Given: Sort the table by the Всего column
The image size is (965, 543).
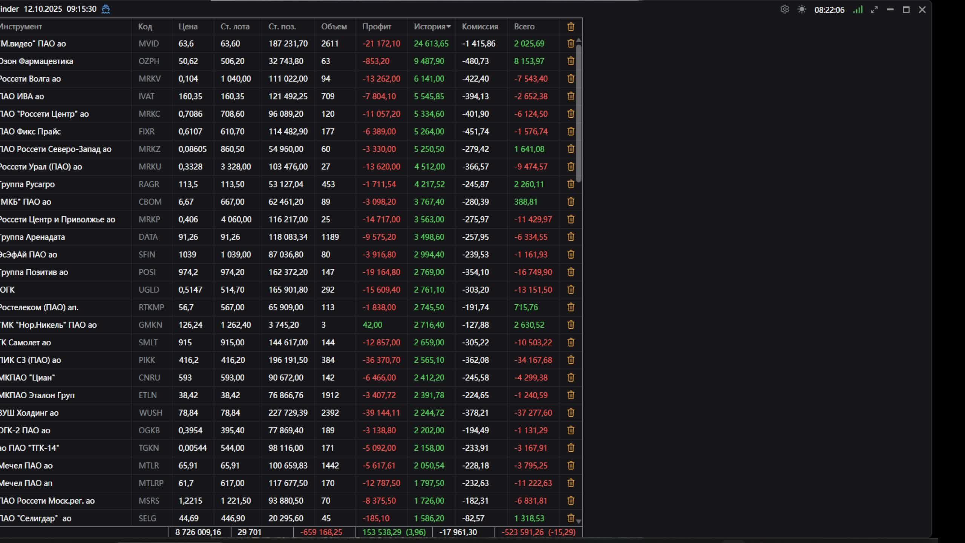Looking at the screenshot, I should pos(524,27).
